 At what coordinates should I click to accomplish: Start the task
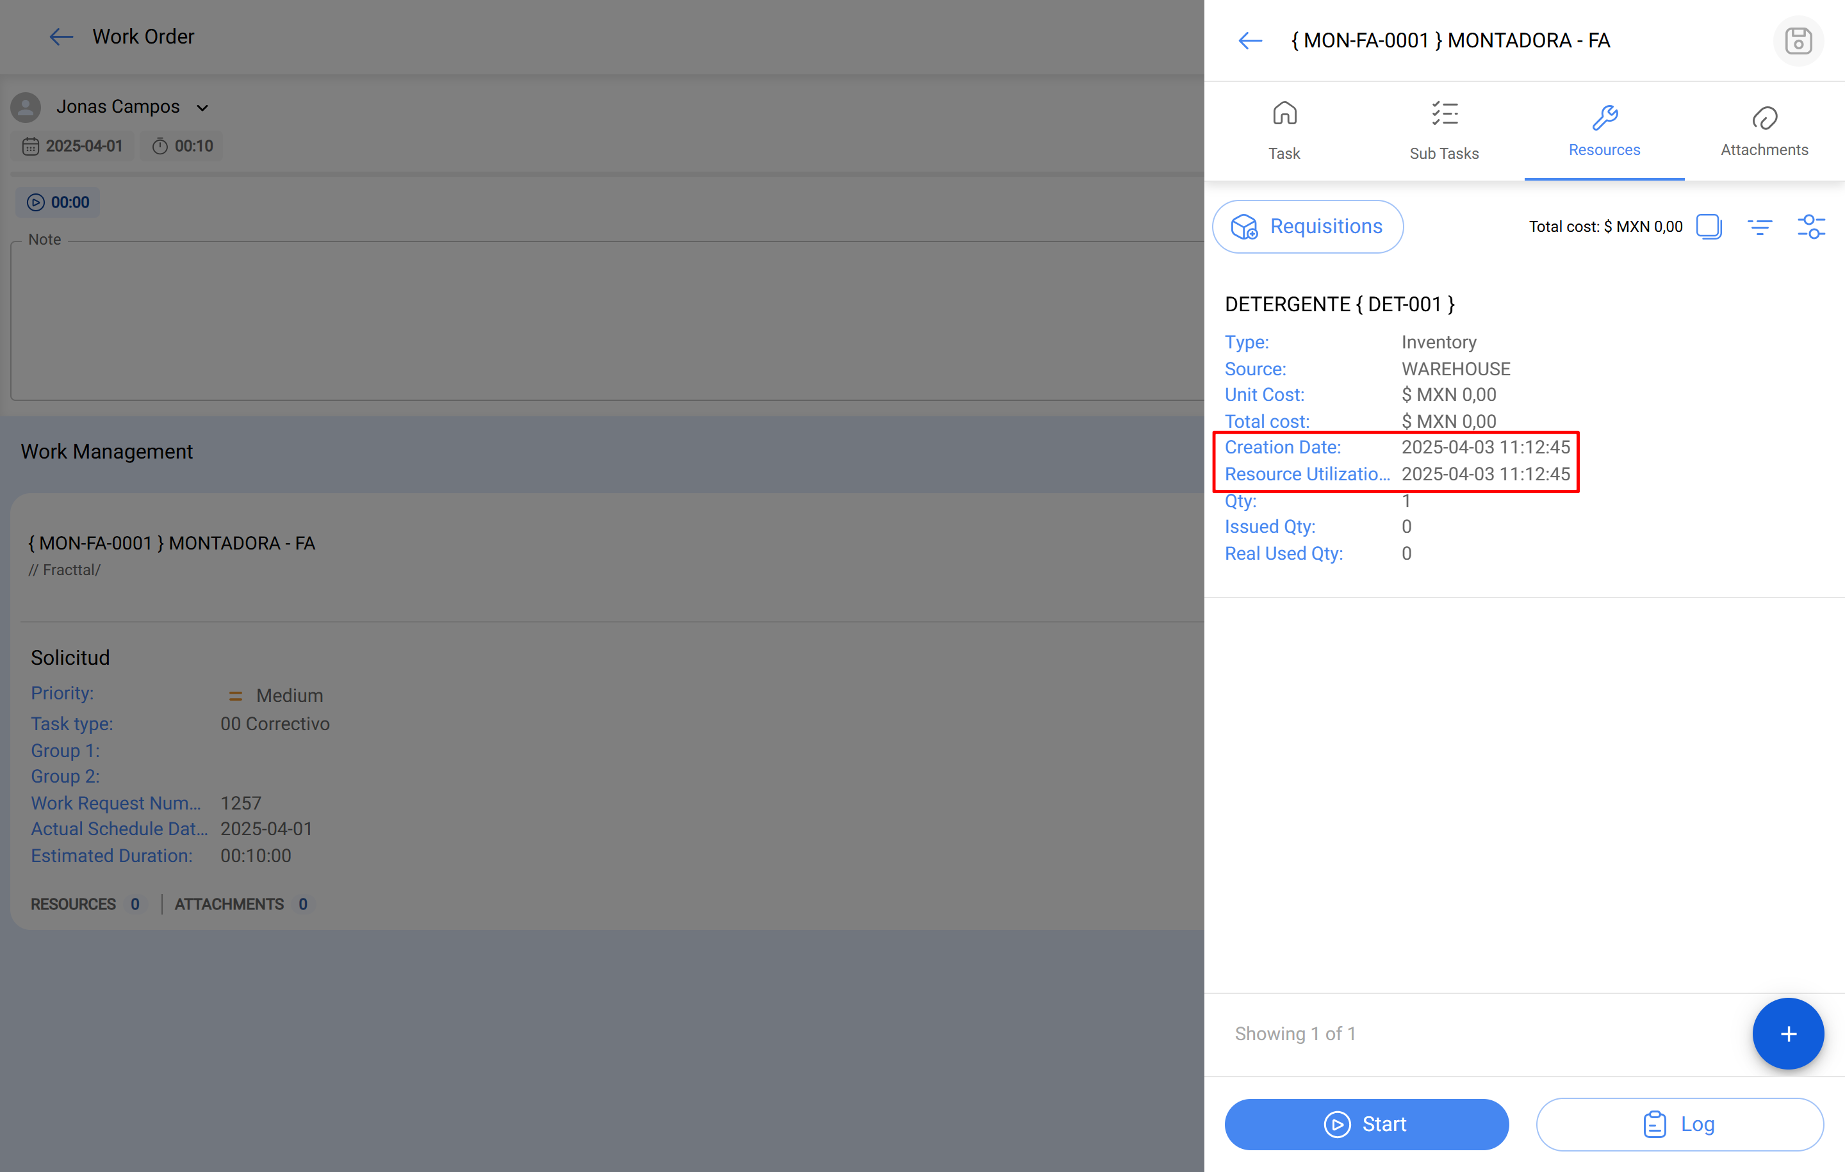[1367, 1124]
